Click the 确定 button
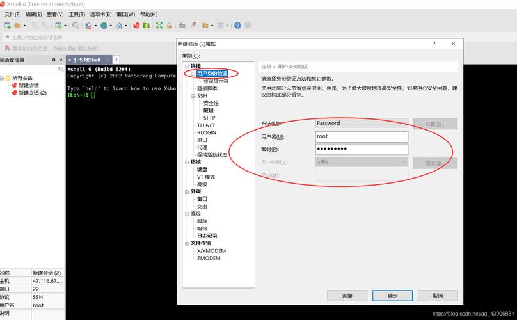Image resolution: width=517 pixels, height=320 pixels. (x=392, y=296)
